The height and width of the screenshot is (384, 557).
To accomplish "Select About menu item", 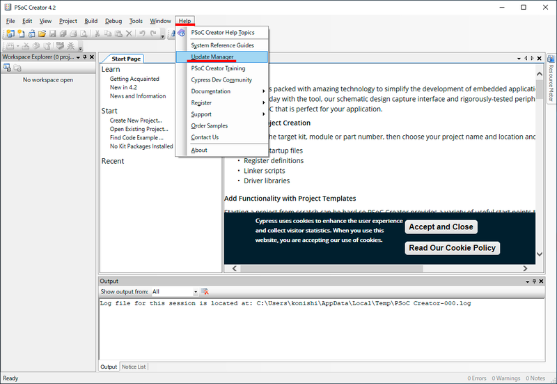I will click(221, 150).
